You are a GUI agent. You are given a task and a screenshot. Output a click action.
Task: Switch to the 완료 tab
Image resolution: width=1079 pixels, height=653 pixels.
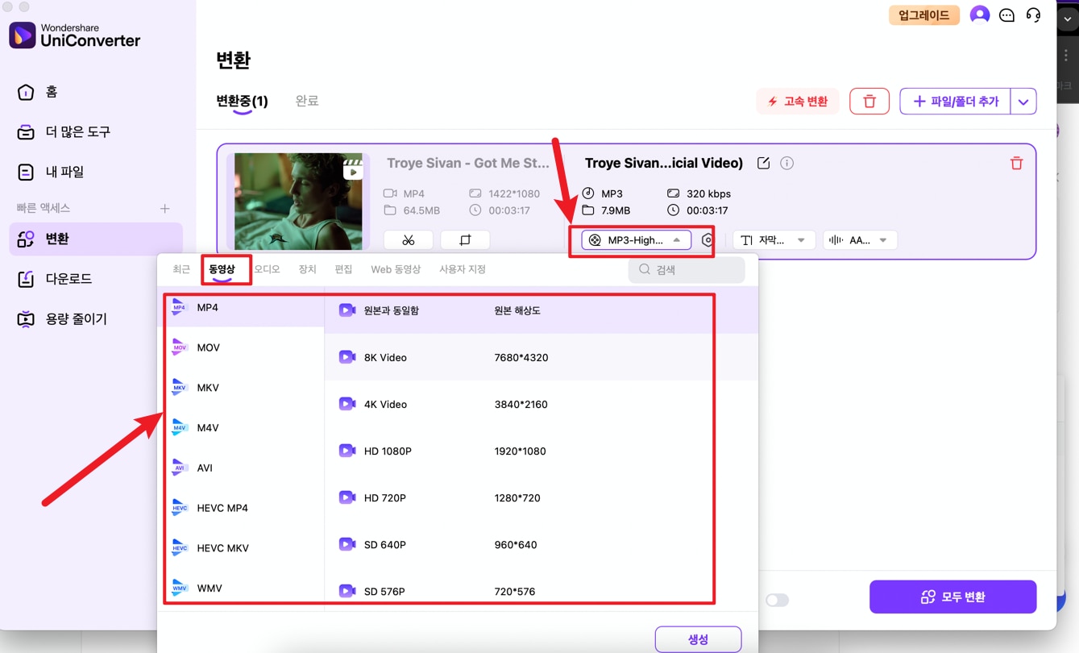click(307, 101)
